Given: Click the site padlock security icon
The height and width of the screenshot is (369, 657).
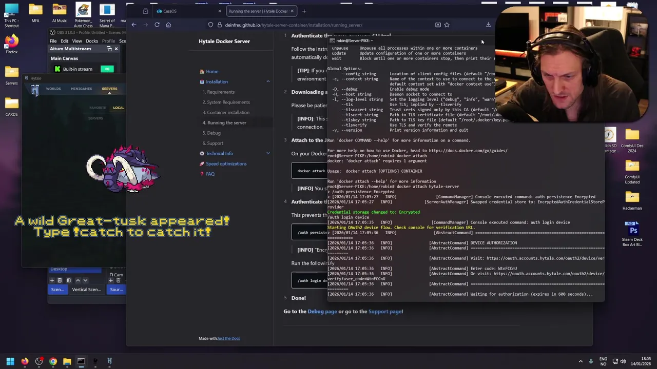Looking at the screenshot, I should 220,25.
